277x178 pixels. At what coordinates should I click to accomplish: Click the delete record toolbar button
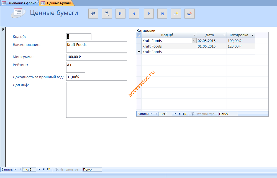(x=189, y=14)
